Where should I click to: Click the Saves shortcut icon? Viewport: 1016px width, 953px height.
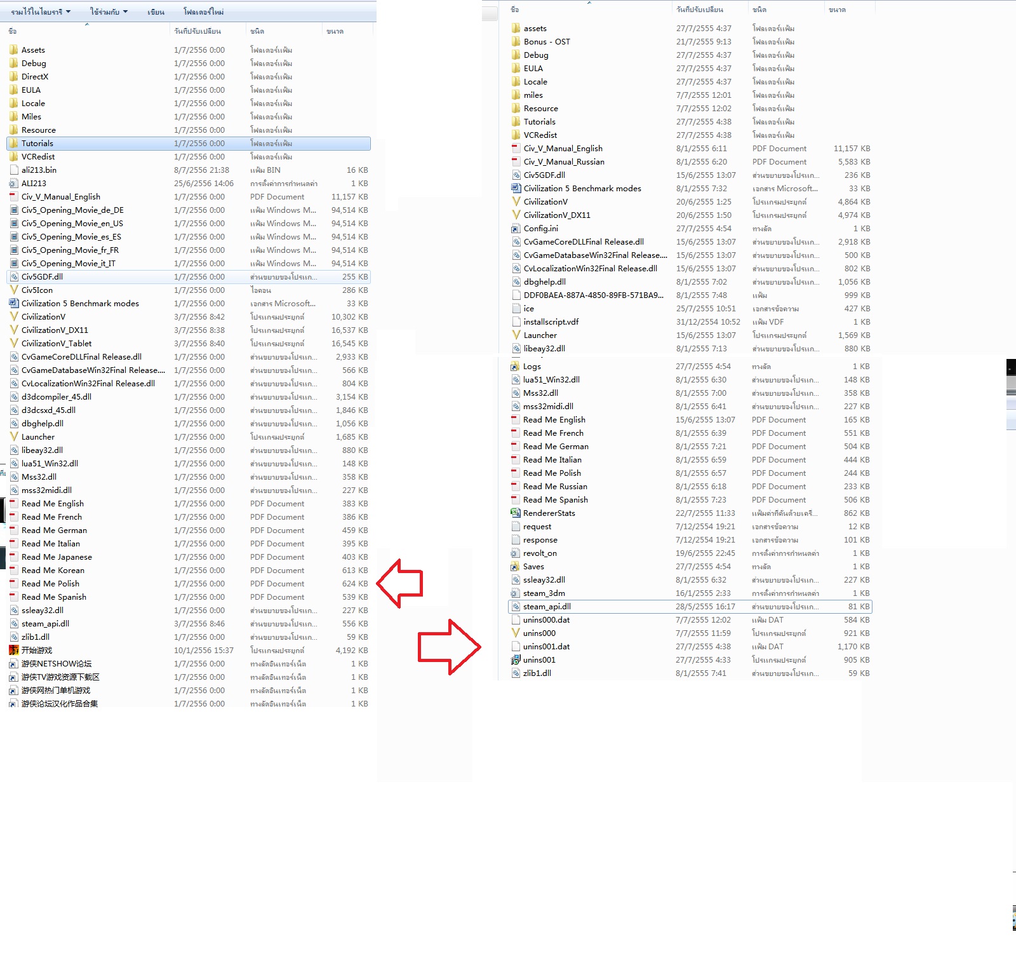516,566
